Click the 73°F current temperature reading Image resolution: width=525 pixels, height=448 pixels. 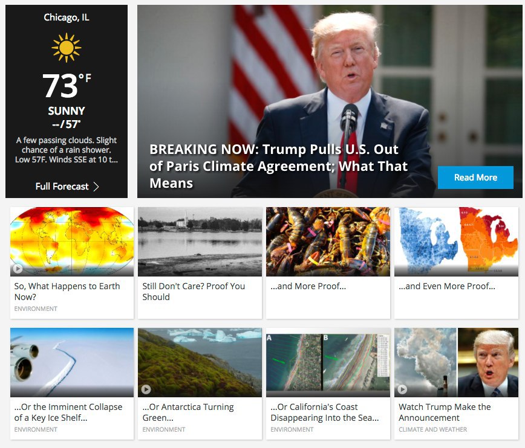pyautogui.click(x=67, y=86)
